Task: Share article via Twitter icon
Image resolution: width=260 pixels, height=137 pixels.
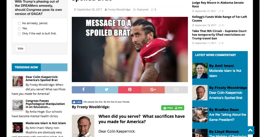Action: (106, 90)
